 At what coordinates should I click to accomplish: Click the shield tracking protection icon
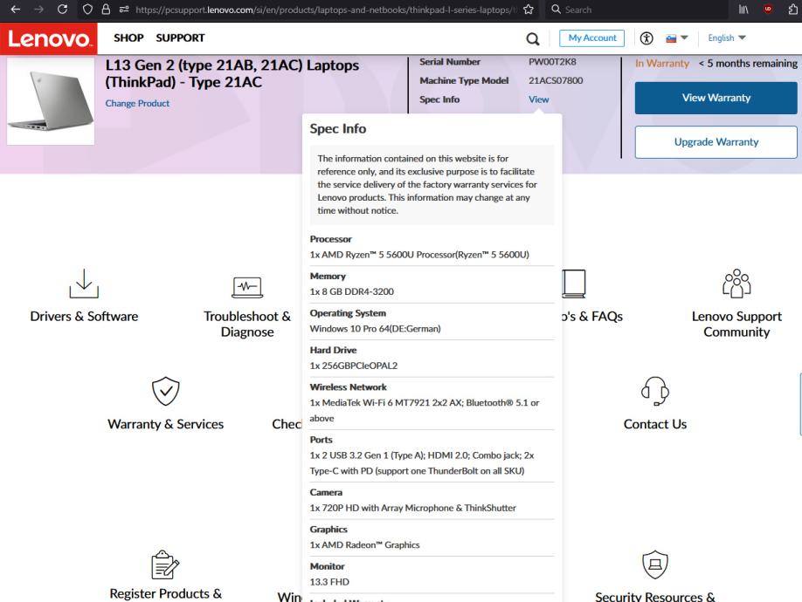click(88, 10)
